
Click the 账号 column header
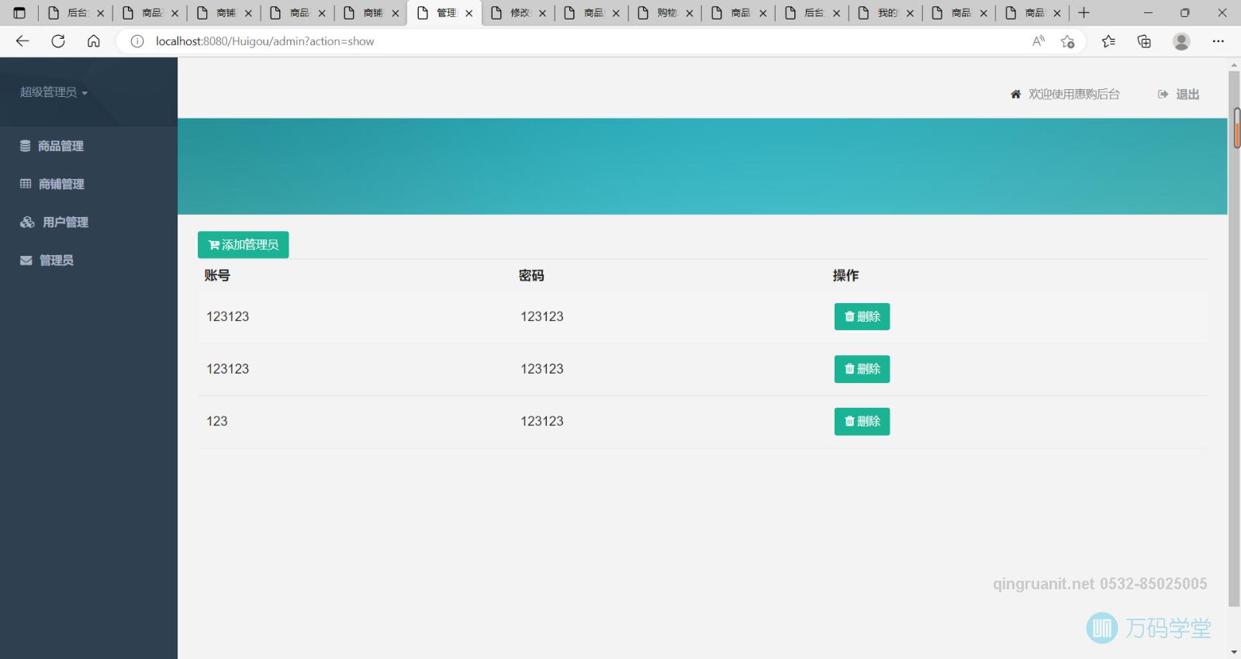click(x=217, y=275)
